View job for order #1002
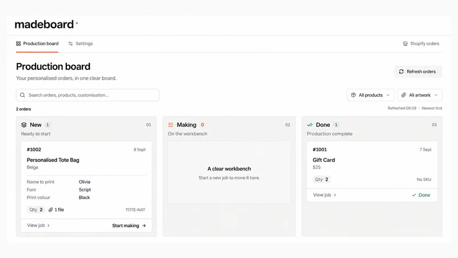Image resolution: width=458 pixels, height=258 pixels. coord(38,225)
